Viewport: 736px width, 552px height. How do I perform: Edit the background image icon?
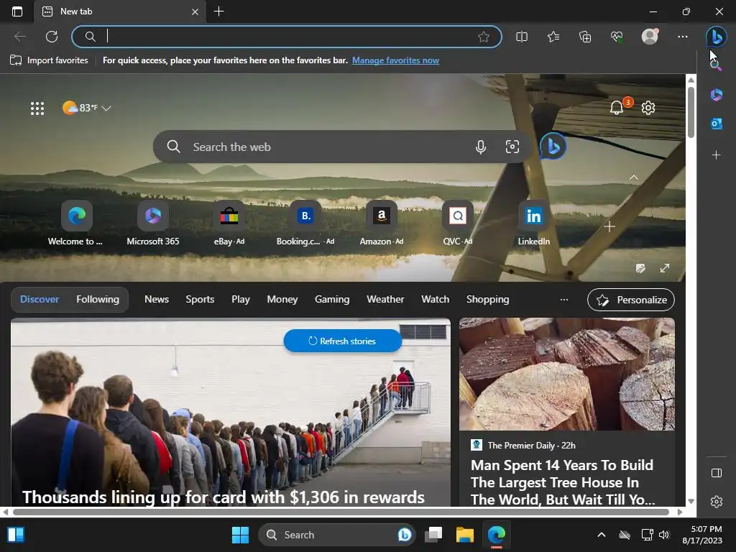pyautogui.click(x=640, y=268)
